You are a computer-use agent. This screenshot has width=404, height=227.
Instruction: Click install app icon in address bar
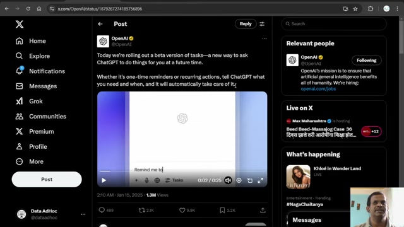pyautogui.click(x=345, y=9)
